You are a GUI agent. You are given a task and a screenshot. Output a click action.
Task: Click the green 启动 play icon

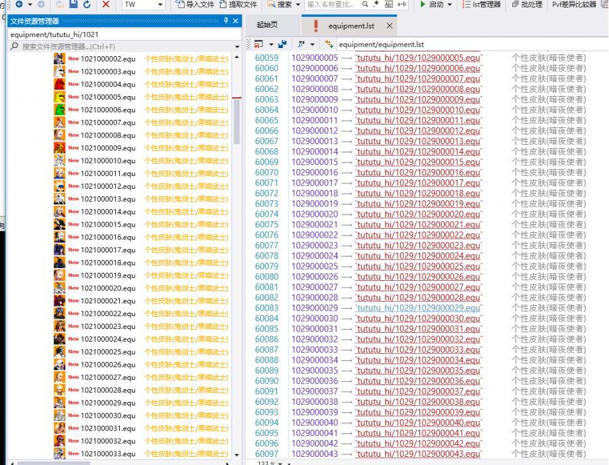tap(423, 4)
